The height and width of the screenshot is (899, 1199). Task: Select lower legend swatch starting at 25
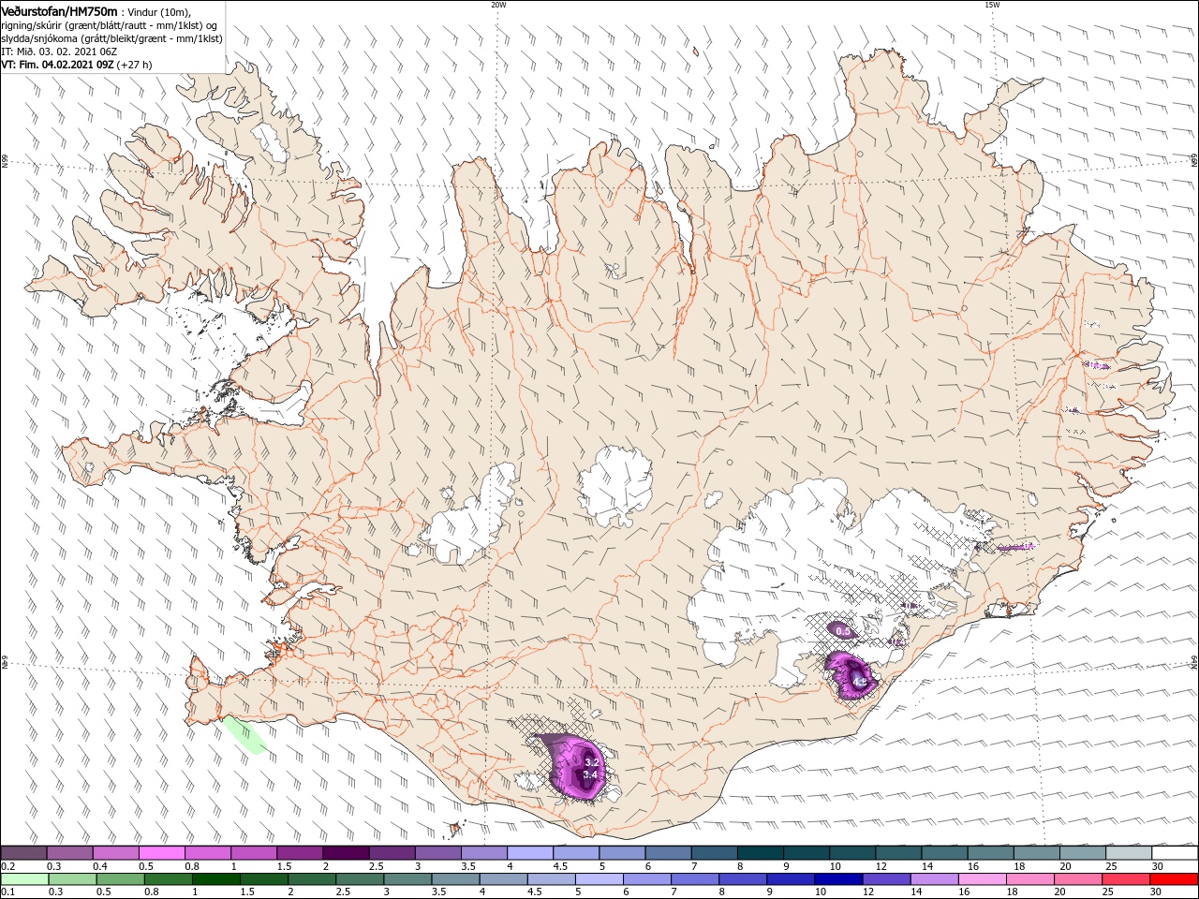tap(1126, 879)
